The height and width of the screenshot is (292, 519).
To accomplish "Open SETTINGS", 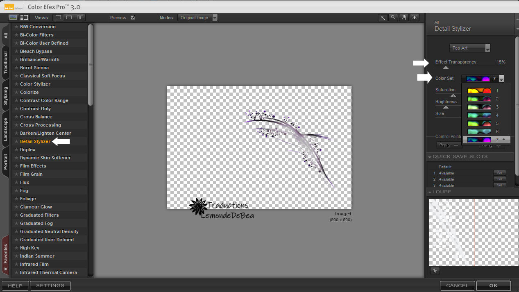I will click(x=50, y=285).
